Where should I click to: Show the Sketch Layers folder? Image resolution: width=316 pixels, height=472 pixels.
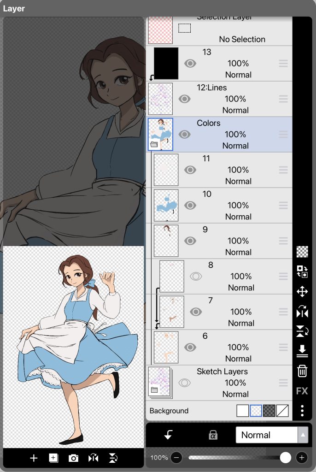184,383
